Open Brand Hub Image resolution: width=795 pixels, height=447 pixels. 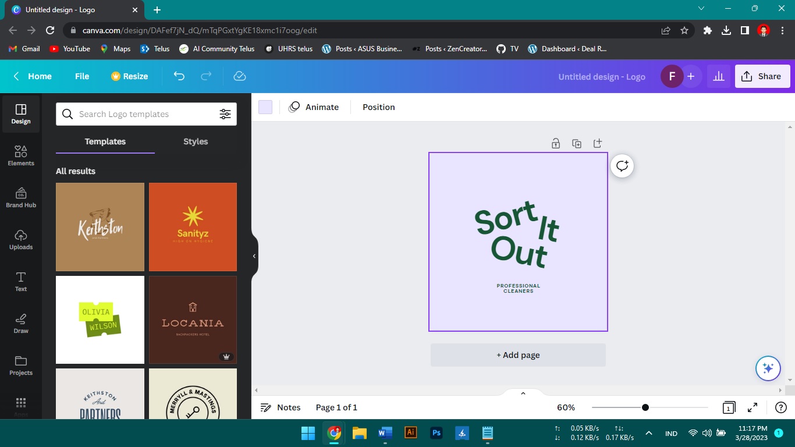[21, 198]
